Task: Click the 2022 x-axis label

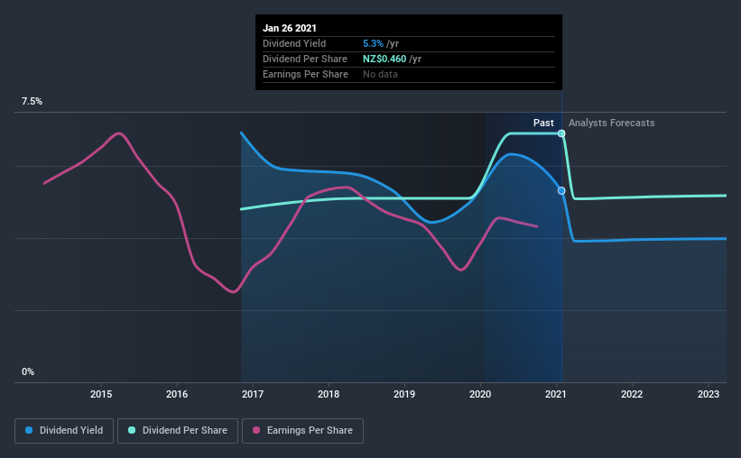Action: pos(632,394)
